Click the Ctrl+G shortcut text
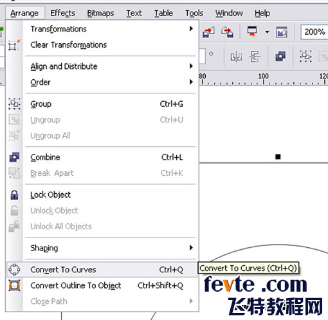Screen dimensions: 328x320 click(x=172, y=104)
